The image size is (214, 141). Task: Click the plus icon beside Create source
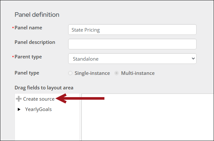click(x=19, y=99)
